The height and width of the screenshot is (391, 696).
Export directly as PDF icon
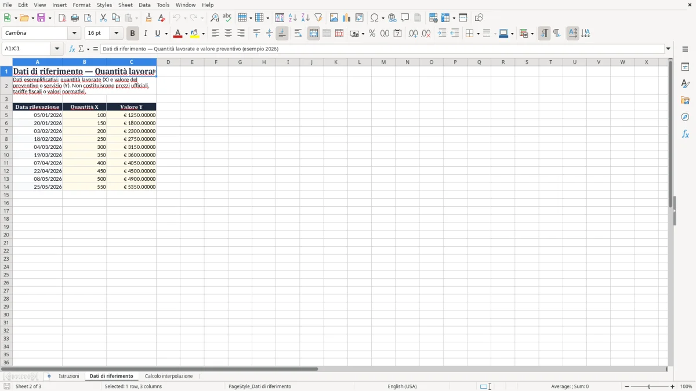click(x=62, y=18)
